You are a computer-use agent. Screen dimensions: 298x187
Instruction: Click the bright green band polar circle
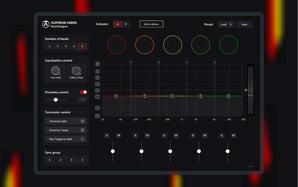click(x=228, y=45)
